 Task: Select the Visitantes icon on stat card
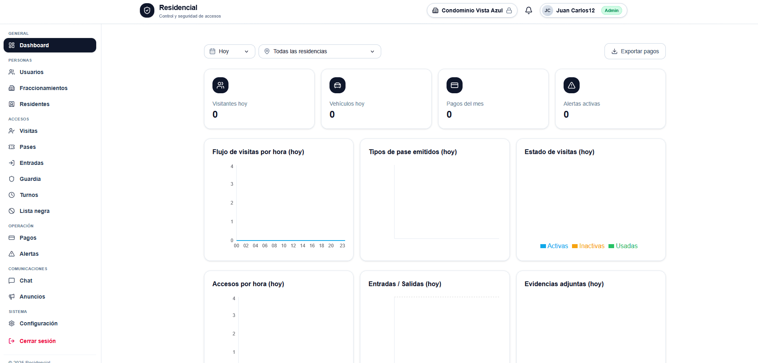pos(220,85)
